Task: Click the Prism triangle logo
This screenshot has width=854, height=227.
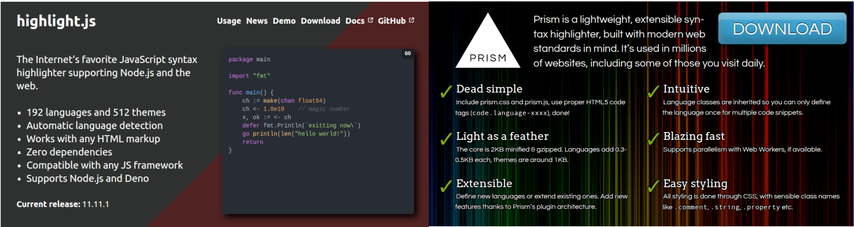Action: (488, 40)
